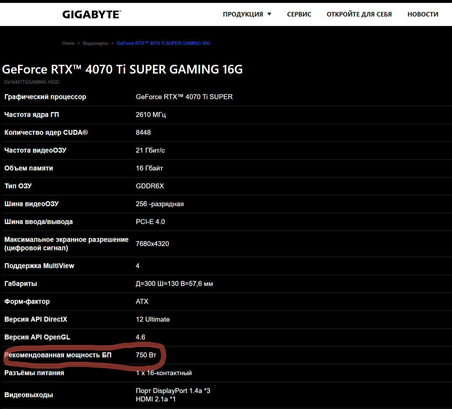Image resolution: width=452 pixels, height=409 pixels.
Task: Click the 2610 МГц value
Action: (151, 115)
